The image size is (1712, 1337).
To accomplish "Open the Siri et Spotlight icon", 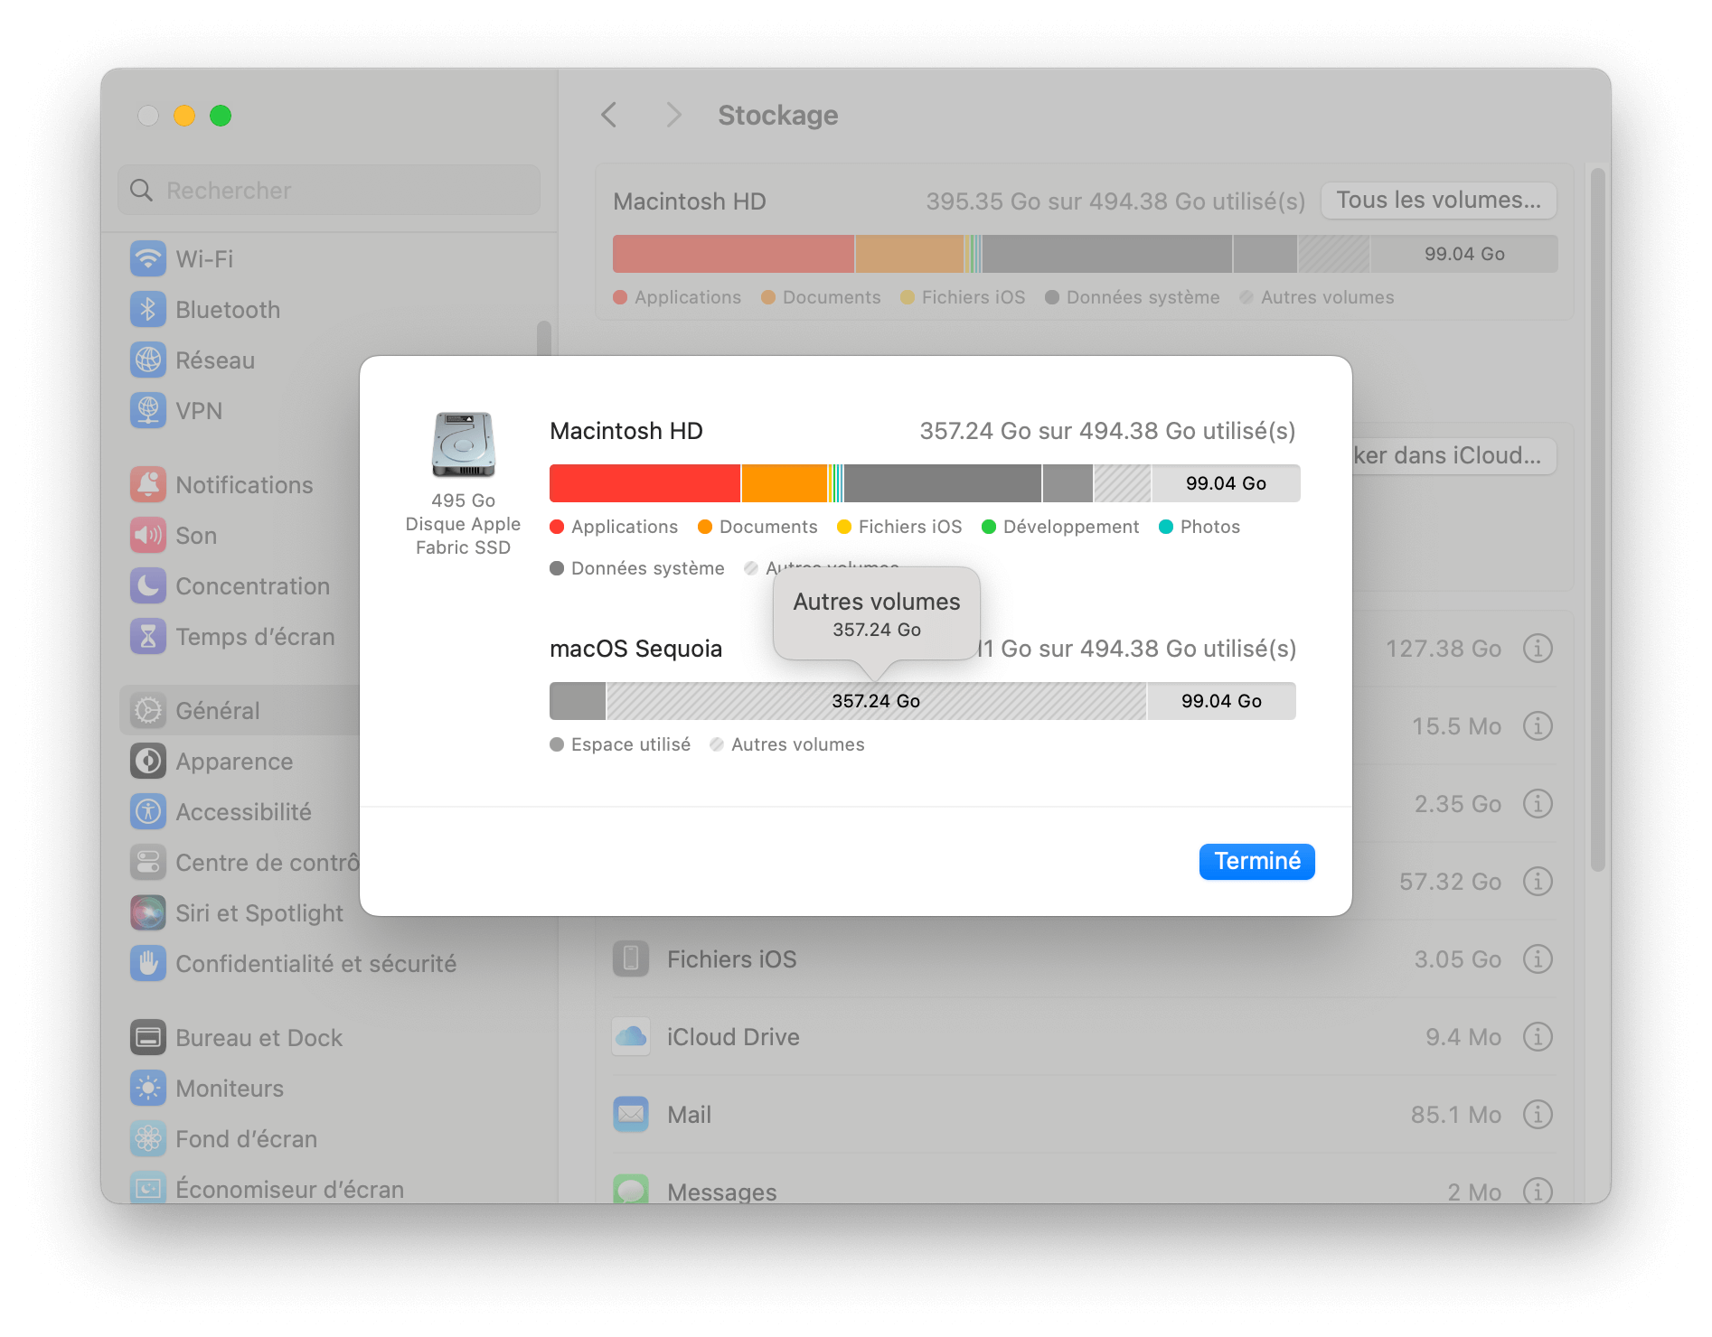I will [148, 913].
